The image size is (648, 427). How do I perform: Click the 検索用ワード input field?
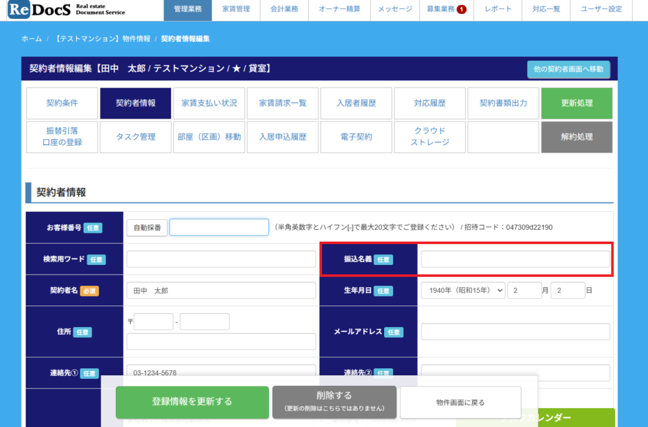pos(221,259)
